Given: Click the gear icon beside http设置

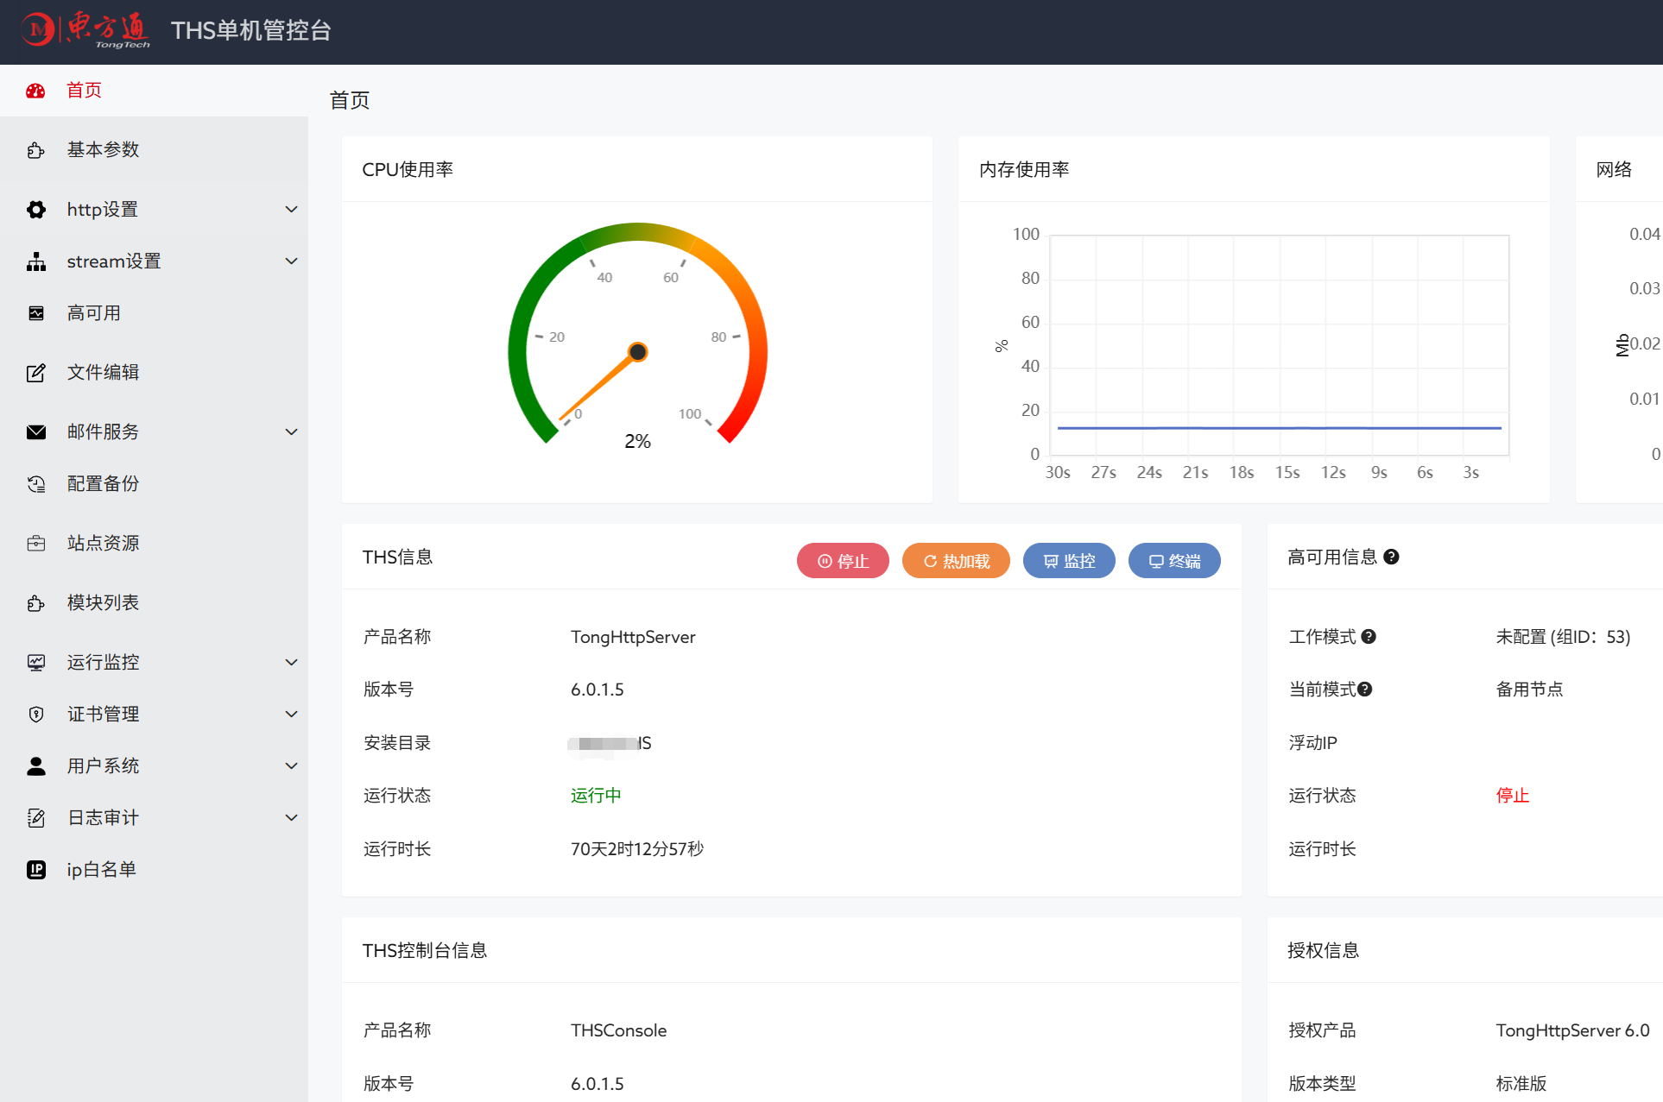Looking at the screenshot, I should [35, 210].
